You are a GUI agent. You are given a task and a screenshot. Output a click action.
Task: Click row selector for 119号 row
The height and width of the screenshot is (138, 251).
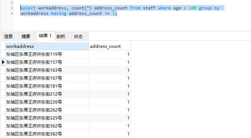3,54
